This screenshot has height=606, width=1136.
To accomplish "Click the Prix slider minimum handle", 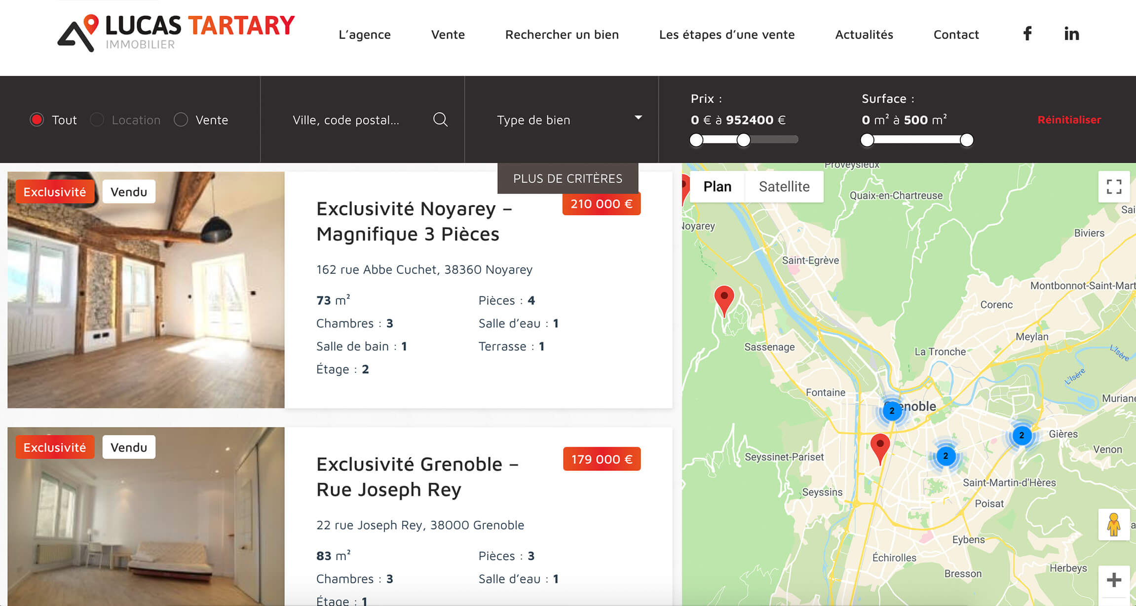I will [696, 140].
